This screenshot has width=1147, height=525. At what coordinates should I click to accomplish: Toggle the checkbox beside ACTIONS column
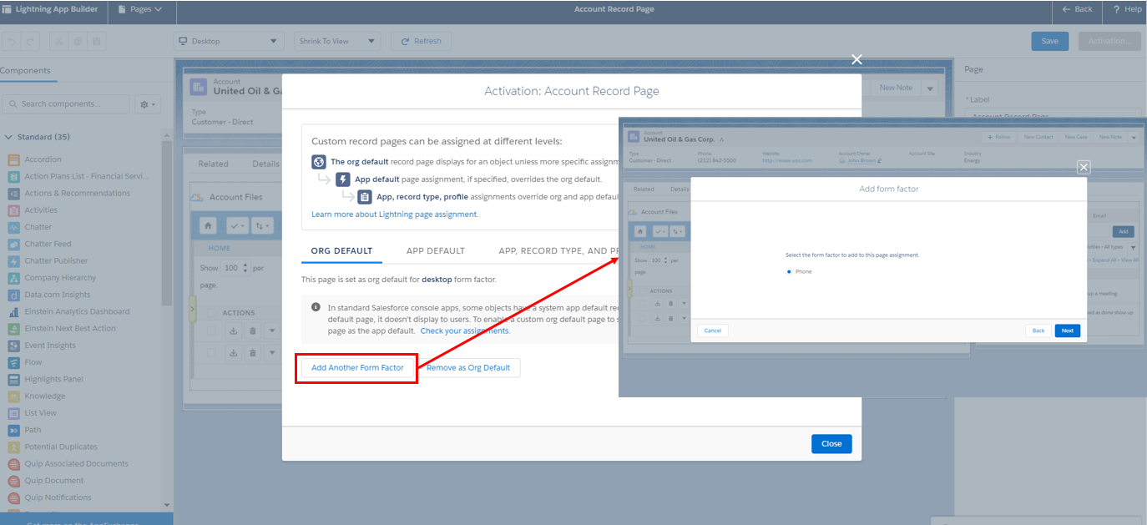[x=211, y=312]
